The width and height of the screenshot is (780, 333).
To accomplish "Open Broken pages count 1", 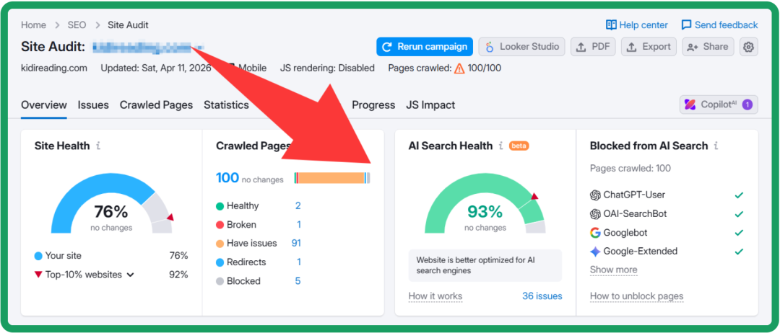I will click(299, 225).
